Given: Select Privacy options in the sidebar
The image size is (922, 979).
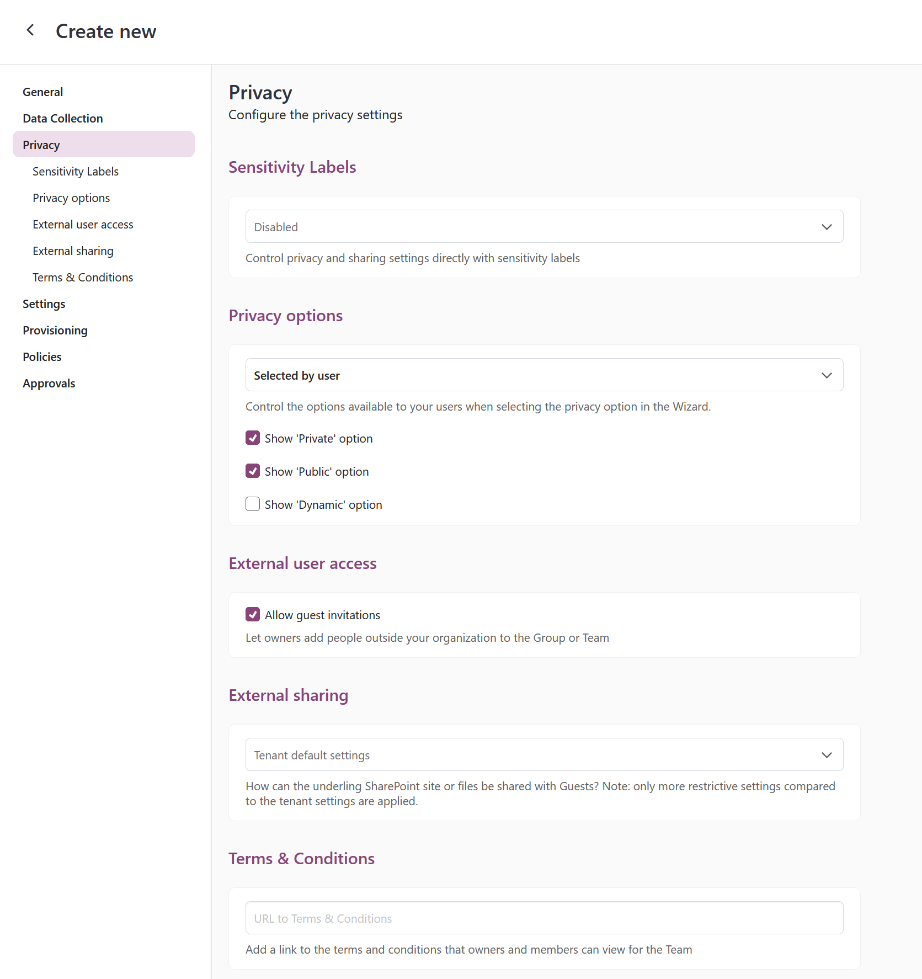Looking at the screenshot, I should (x=71, y=198).
